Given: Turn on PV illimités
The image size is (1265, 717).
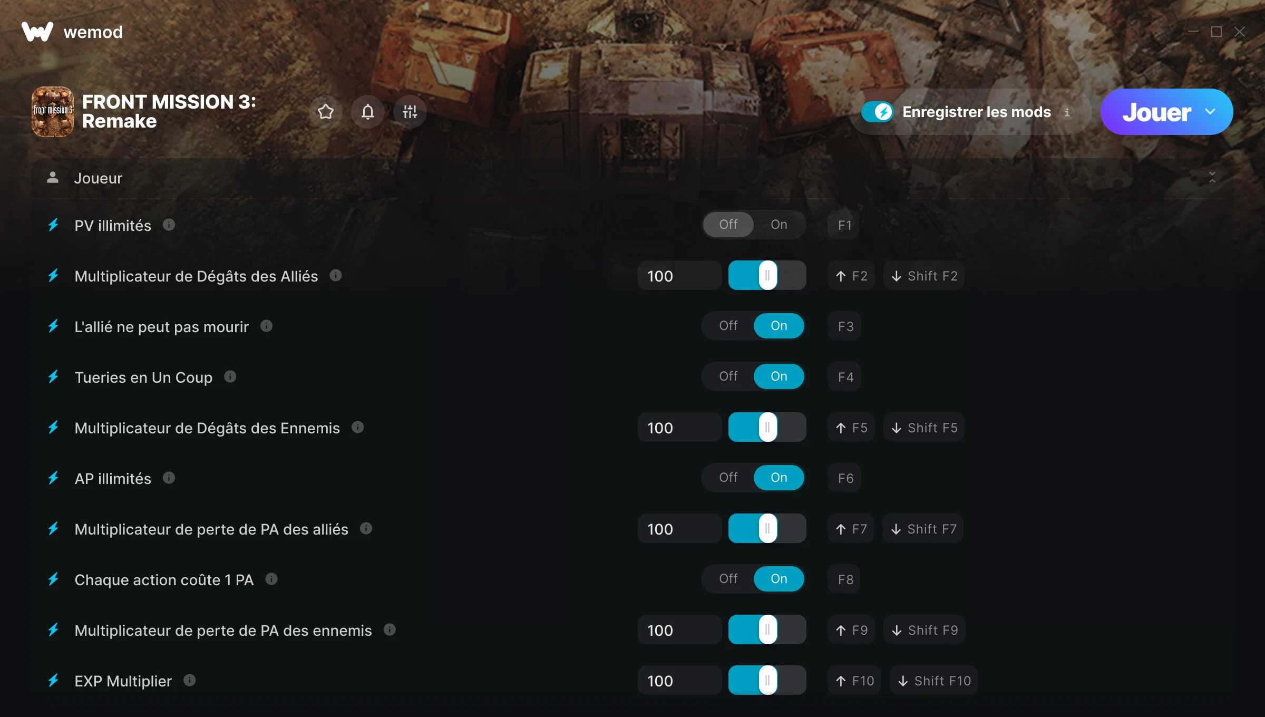Looking at the screenshot, I should click(x=779, y=225).
